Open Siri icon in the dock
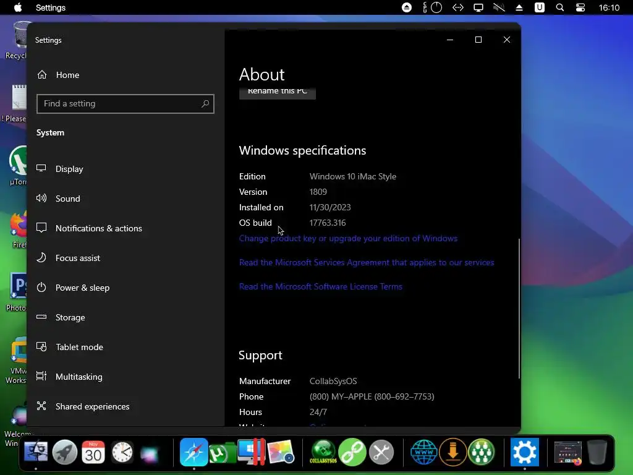Screen dimensions: 633x475 click(150, 453)
